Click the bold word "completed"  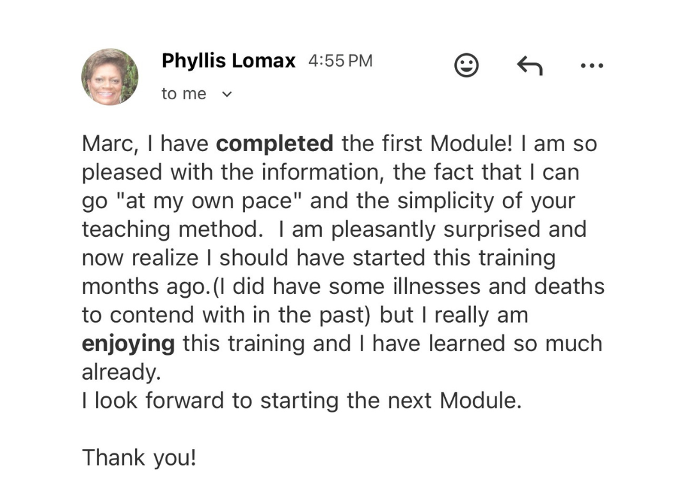[x=274, y=143]
